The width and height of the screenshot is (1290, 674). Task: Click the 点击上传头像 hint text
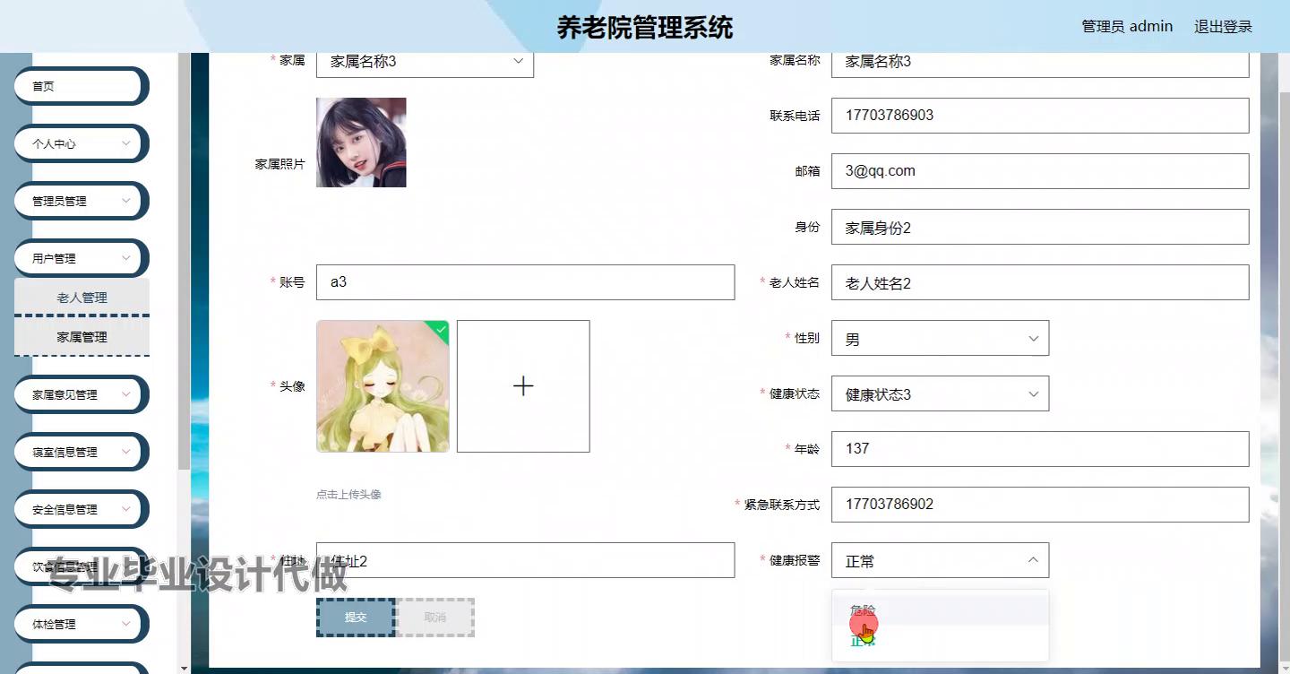pos(348,494)
